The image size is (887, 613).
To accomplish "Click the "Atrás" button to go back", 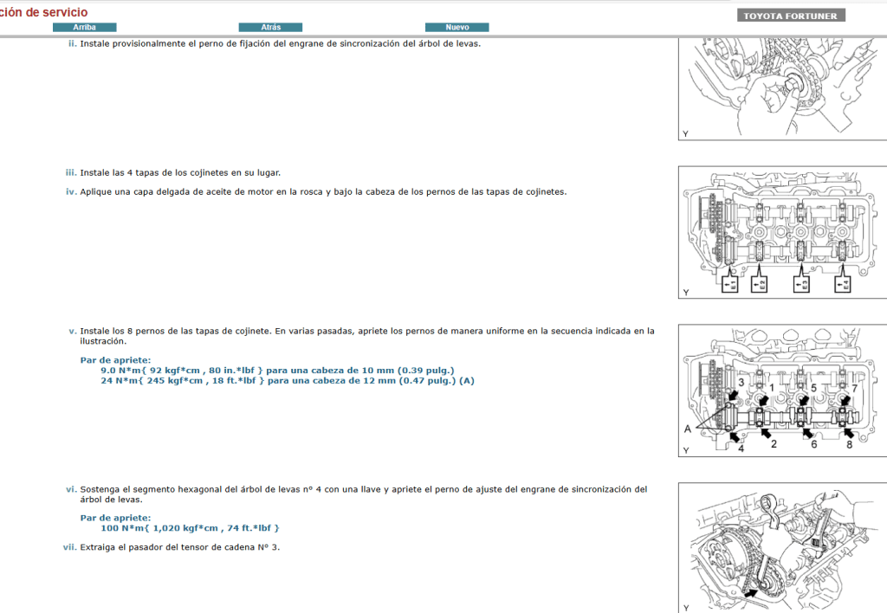I will point(269,26).
